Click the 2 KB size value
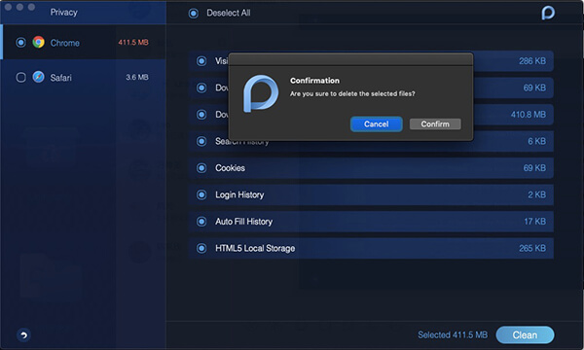The image size is (584, 350). [536, 194]
